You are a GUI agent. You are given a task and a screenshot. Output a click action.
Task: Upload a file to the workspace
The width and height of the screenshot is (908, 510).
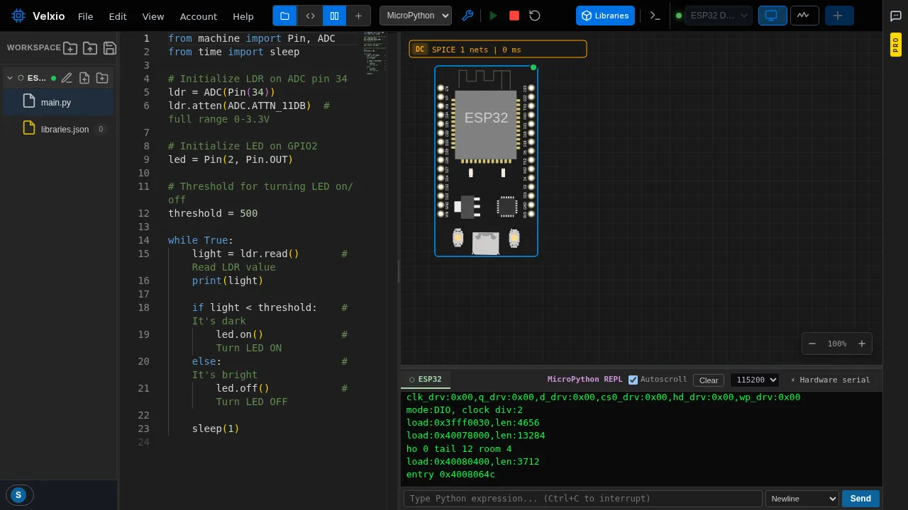90,48
